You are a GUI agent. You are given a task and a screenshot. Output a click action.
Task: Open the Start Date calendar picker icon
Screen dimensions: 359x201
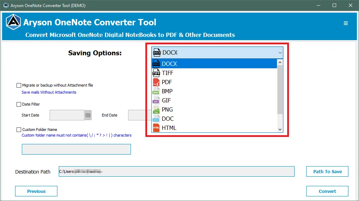pos(88,115)
